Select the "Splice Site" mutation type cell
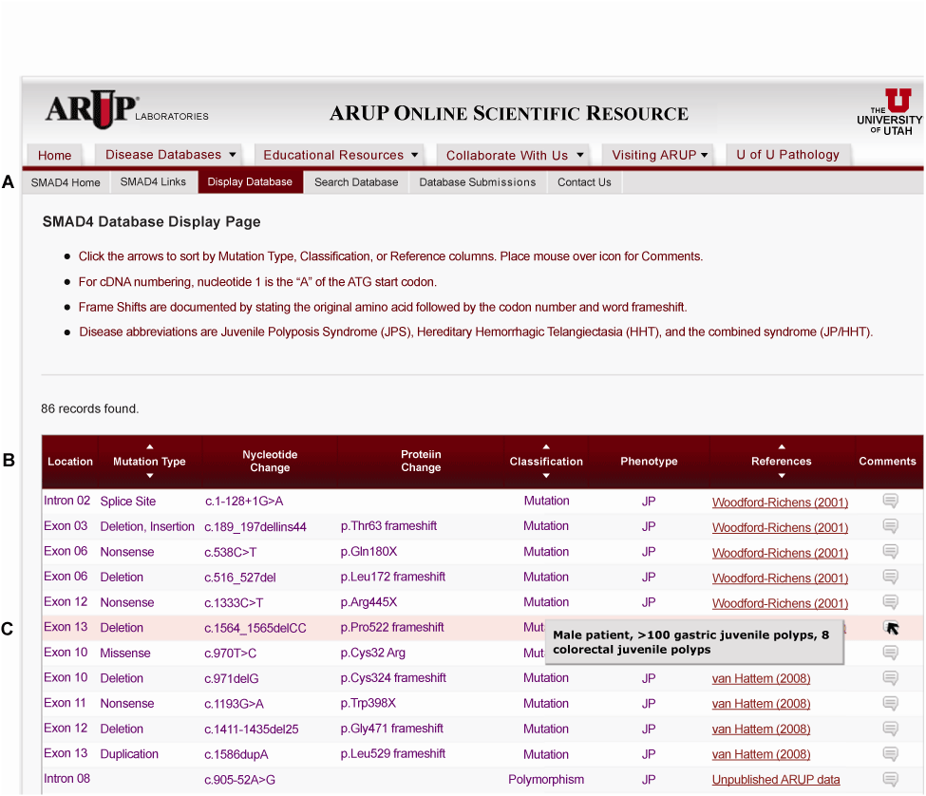Screen dimensions: 926x796 [x=128, y=502]
